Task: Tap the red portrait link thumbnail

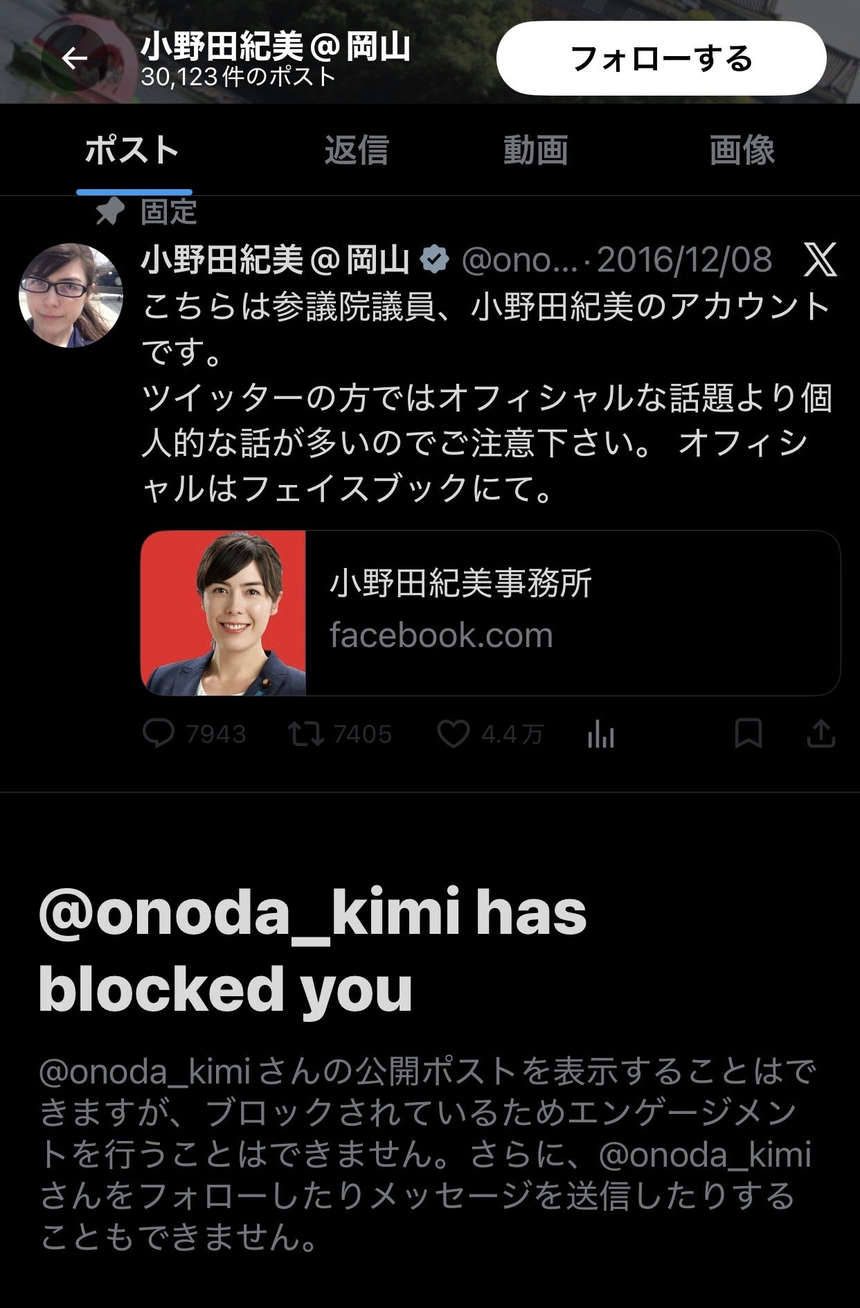Action: click(x=224, y=612)
